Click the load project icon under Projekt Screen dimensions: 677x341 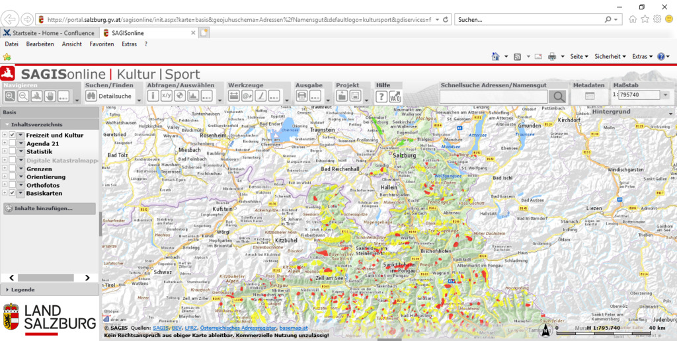click(342, 96)
